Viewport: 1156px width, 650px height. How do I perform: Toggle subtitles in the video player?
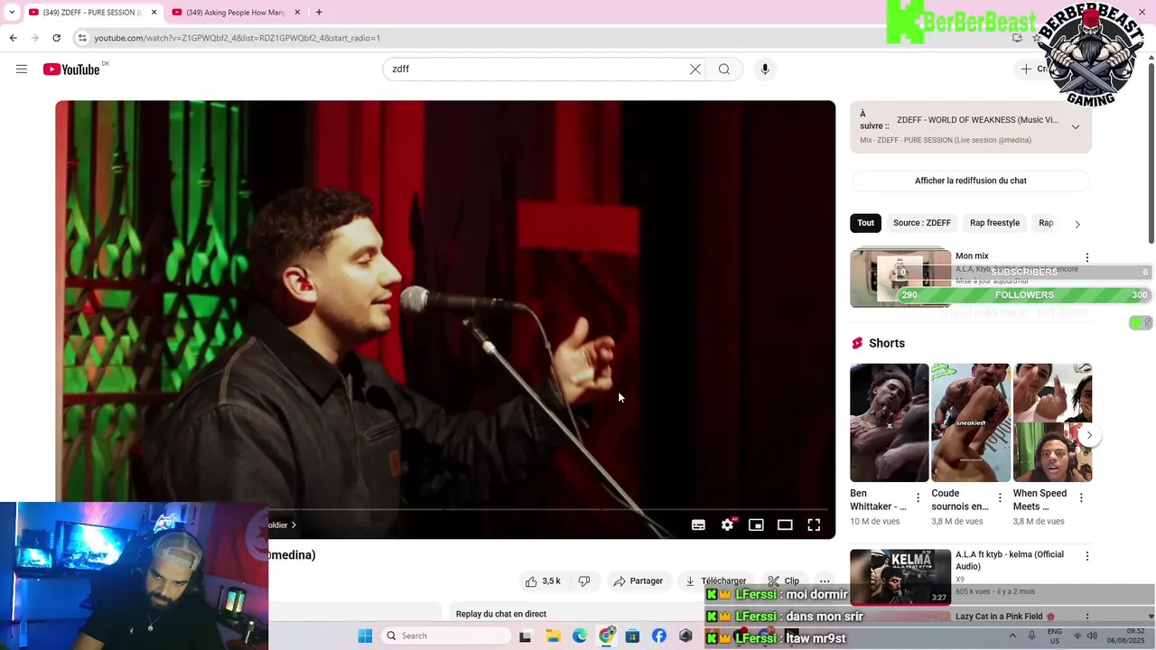coord(698,525)
